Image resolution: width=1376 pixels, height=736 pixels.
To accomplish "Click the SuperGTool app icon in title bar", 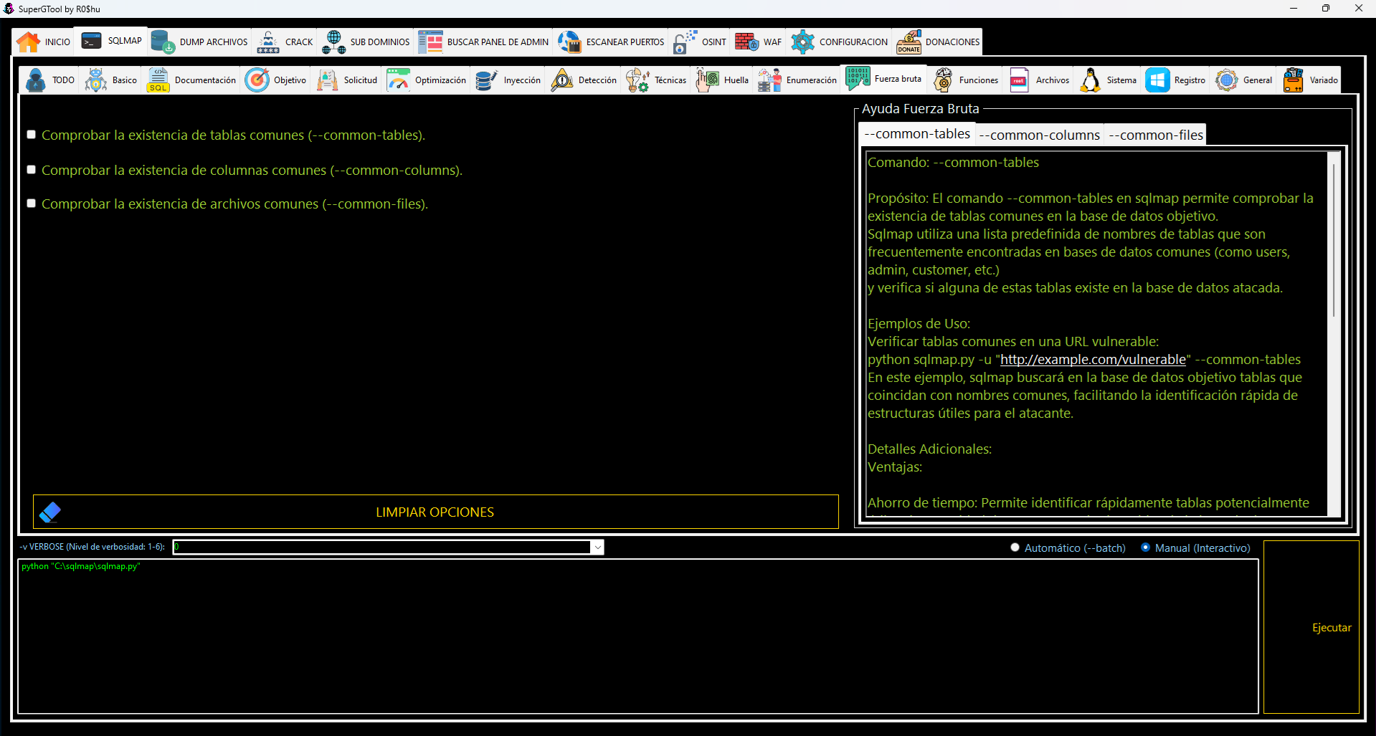I will pos(9,9).
